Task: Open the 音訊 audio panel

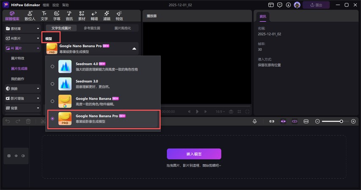Action: [69, 16]
